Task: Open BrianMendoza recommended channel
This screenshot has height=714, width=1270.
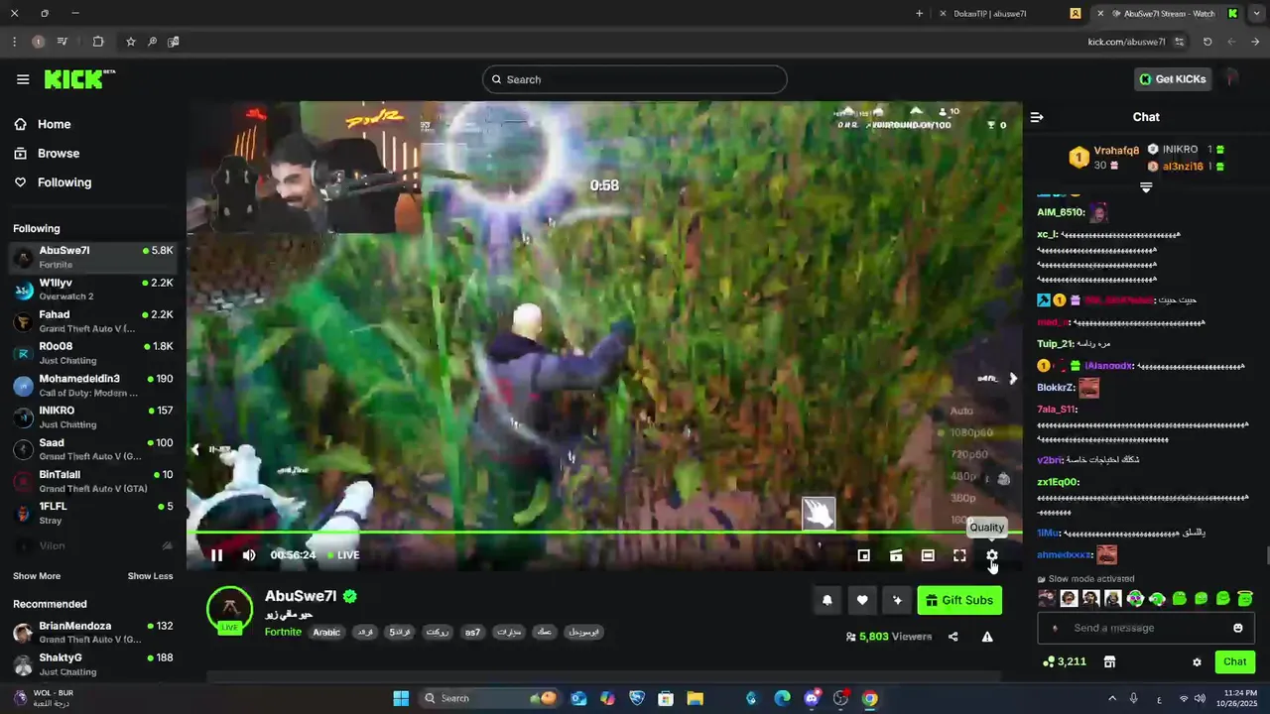Action: 93,633
